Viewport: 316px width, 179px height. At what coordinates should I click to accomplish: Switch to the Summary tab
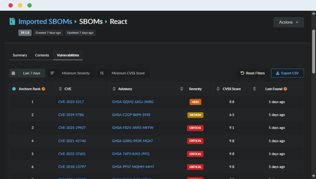click(x=20, y=55)
